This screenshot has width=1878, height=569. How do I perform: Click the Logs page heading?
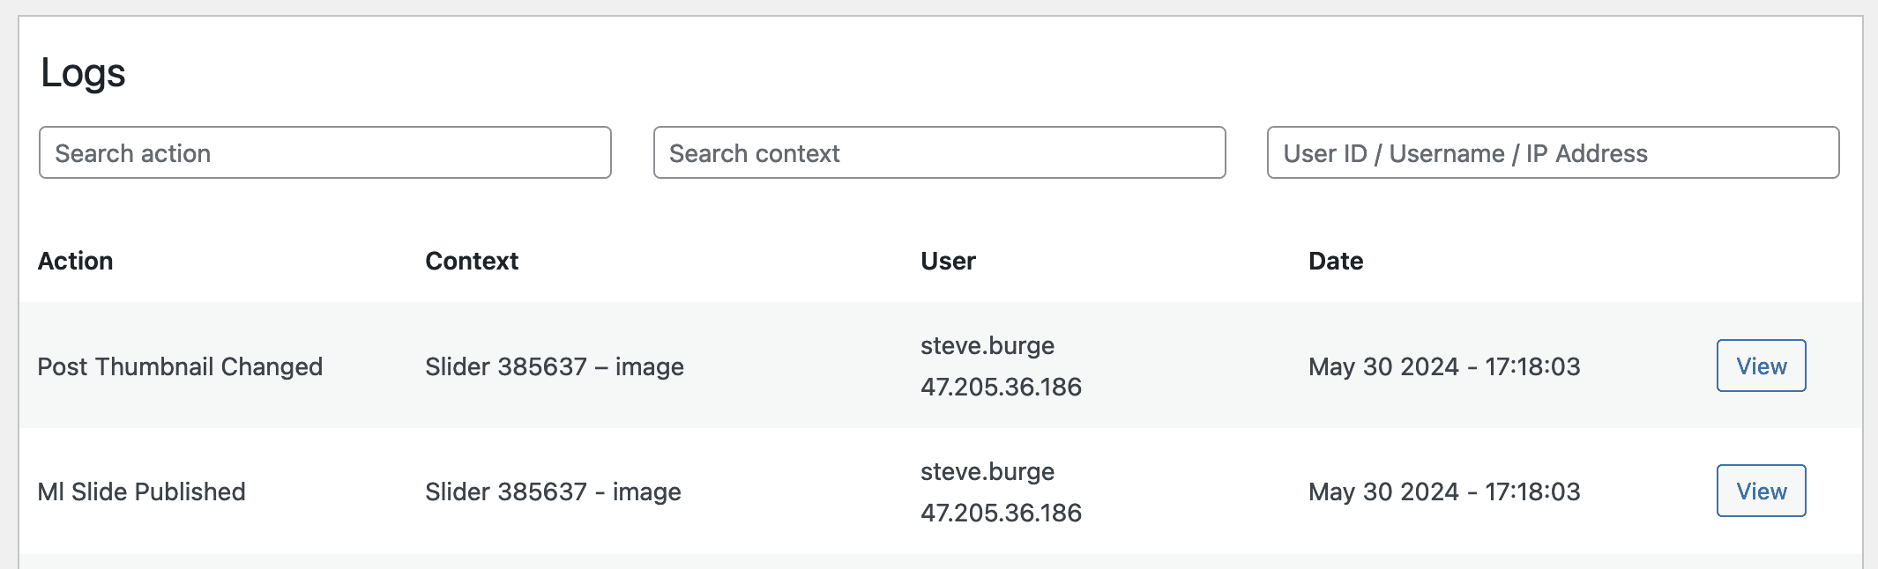[x=84, y=73]
